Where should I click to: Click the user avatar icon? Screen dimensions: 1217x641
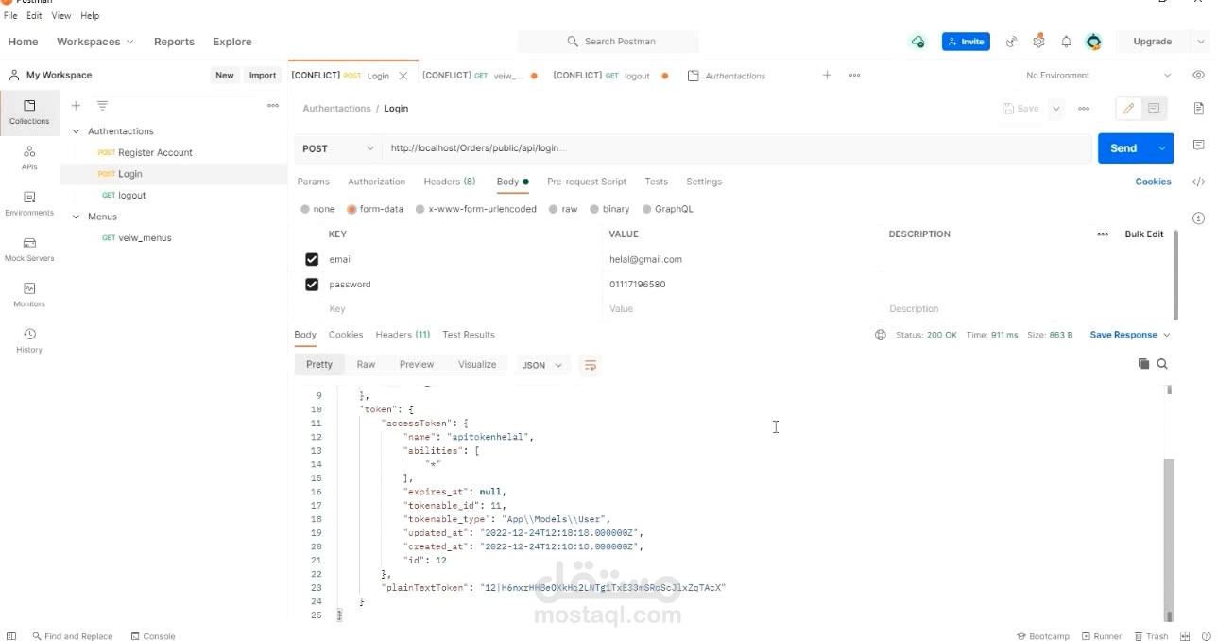point(1093,42)
